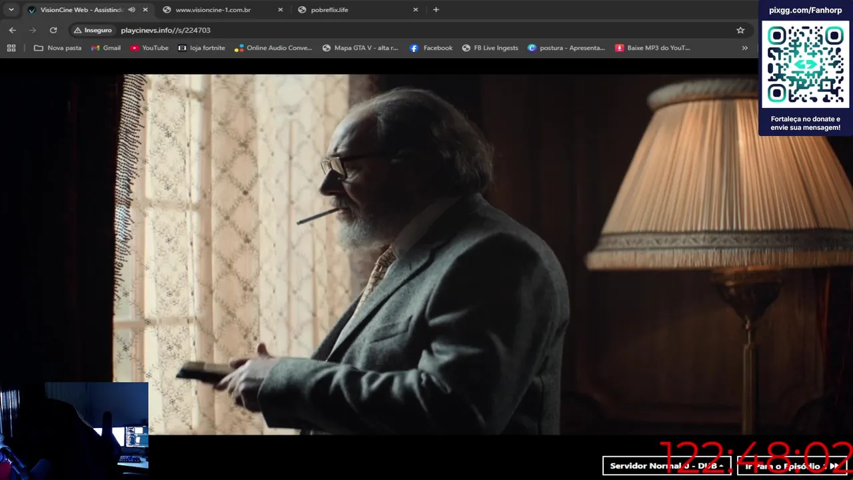
Task: Close the pobreflix.life tab
Action: (415, 10)
